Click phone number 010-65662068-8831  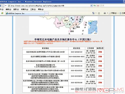(x=77, y=57)
